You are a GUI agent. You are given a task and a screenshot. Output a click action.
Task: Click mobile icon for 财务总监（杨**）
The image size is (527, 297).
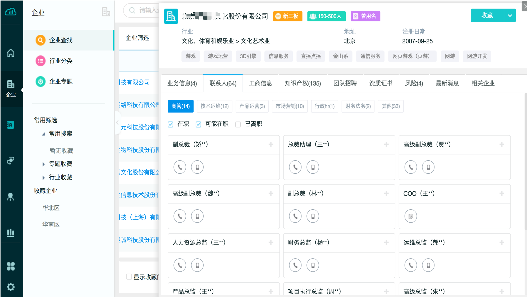pyautogui.click(x=313, y=265)
